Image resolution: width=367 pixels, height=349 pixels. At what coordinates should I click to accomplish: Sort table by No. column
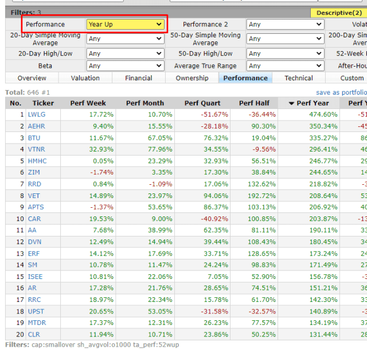pyautogui.click(x=15, y=103)
